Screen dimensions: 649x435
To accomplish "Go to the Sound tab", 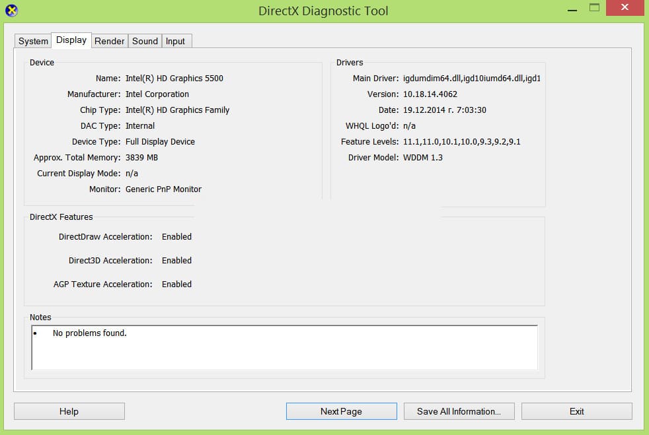I will coord(145,41).
